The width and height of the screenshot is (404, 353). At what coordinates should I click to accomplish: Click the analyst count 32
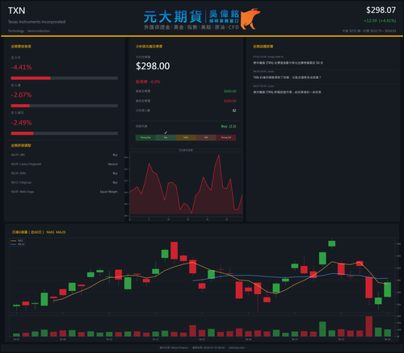[234, 110]
